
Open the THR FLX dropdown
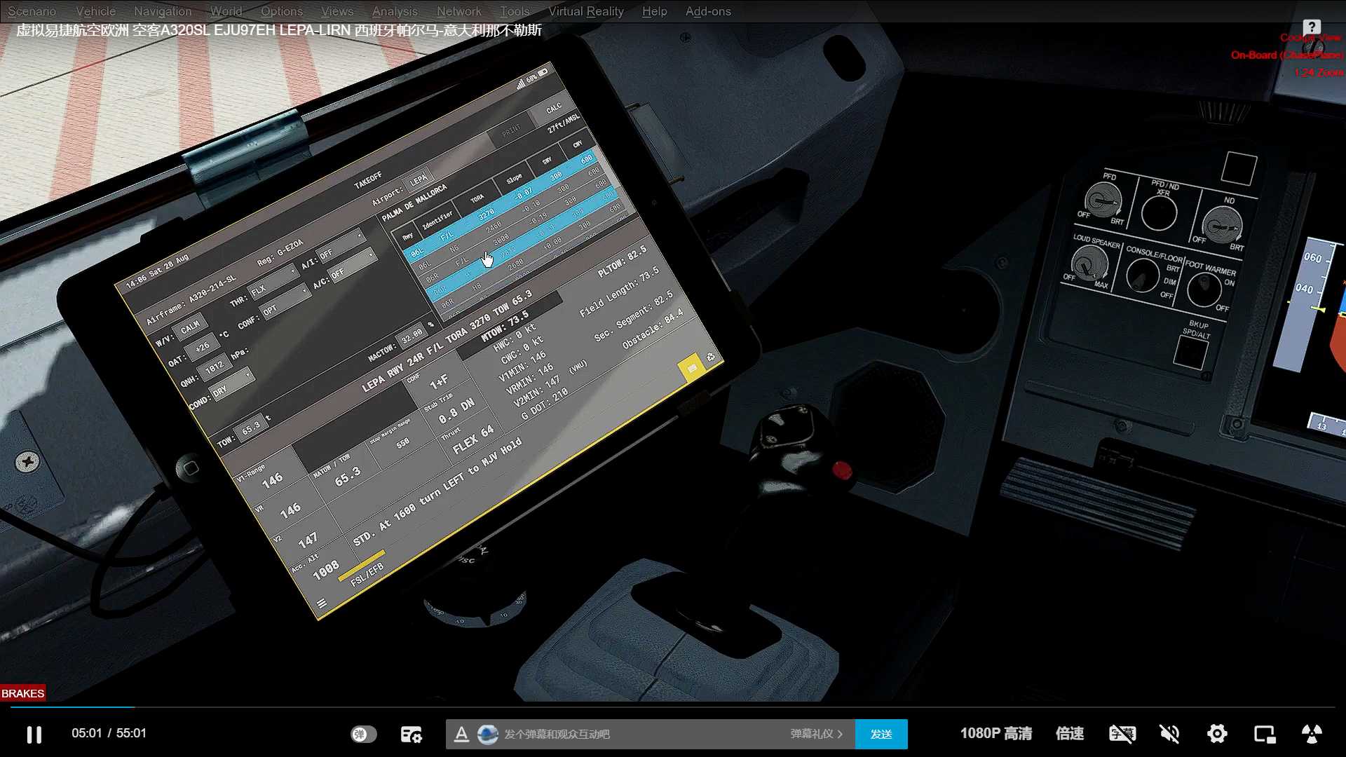(274, 282)
